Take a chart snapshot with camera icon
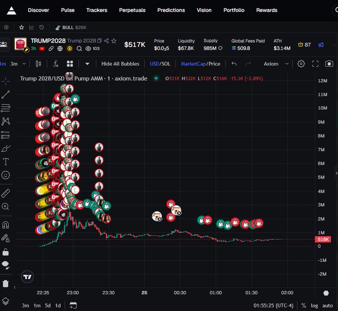Viewport: 338px width, 311px height. point(329,64)
